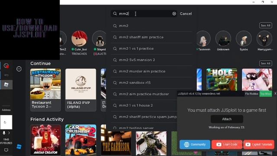Screen dimensions: 277x156
Task: Pick "mm2 5v5 mansion 2" suggestion
Action: tap(151, 60)
